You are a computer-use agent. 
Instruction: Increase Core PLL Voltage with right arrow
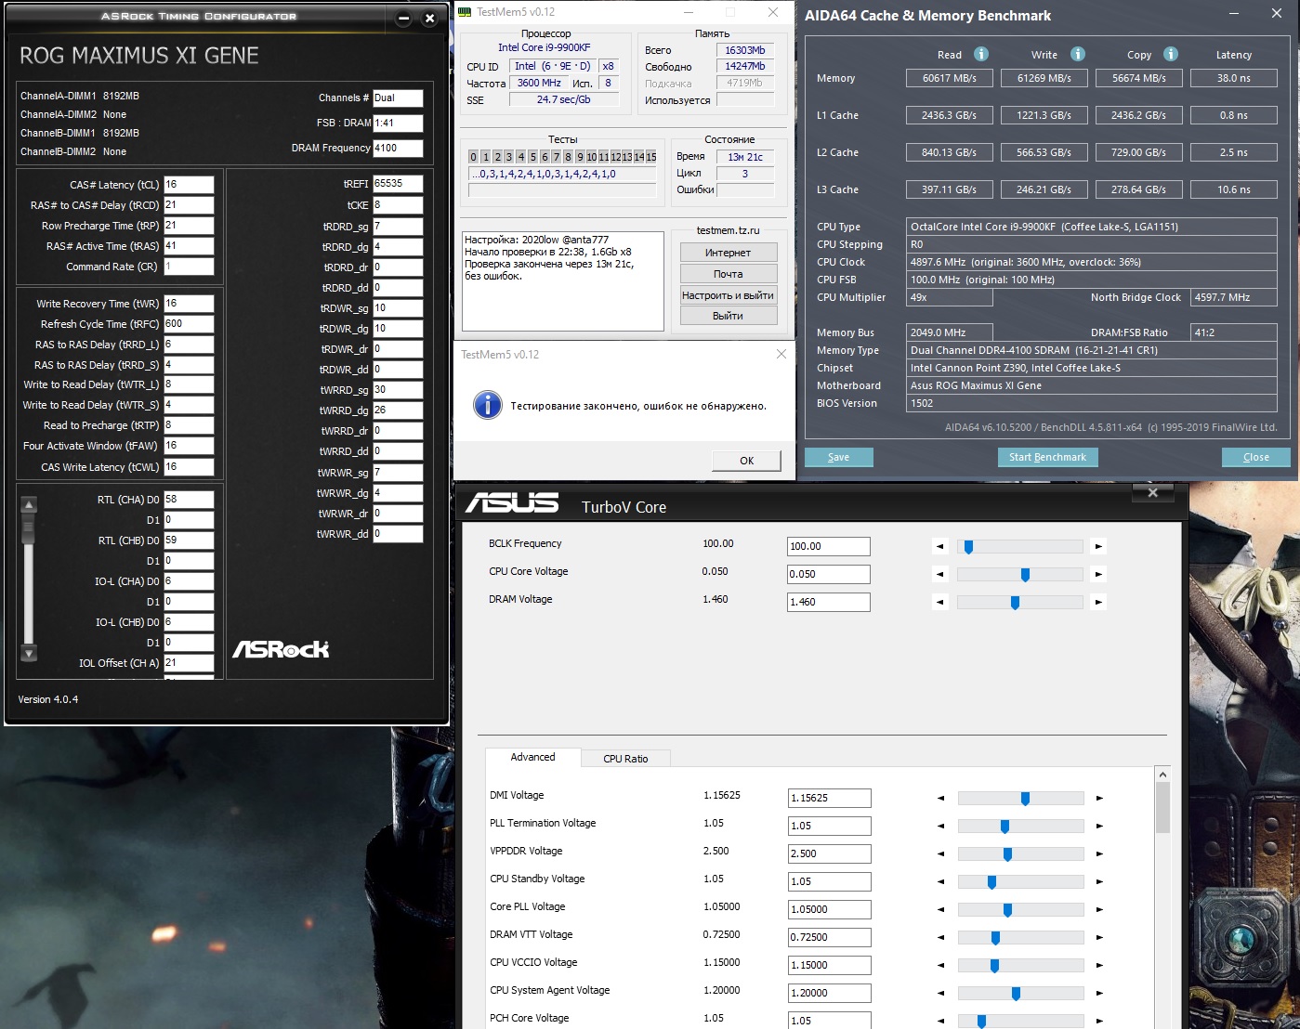click(1099, 910)
